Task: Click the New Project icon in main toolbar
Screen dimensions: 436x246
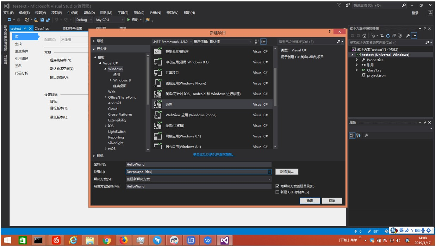Action: coord(27,20)
